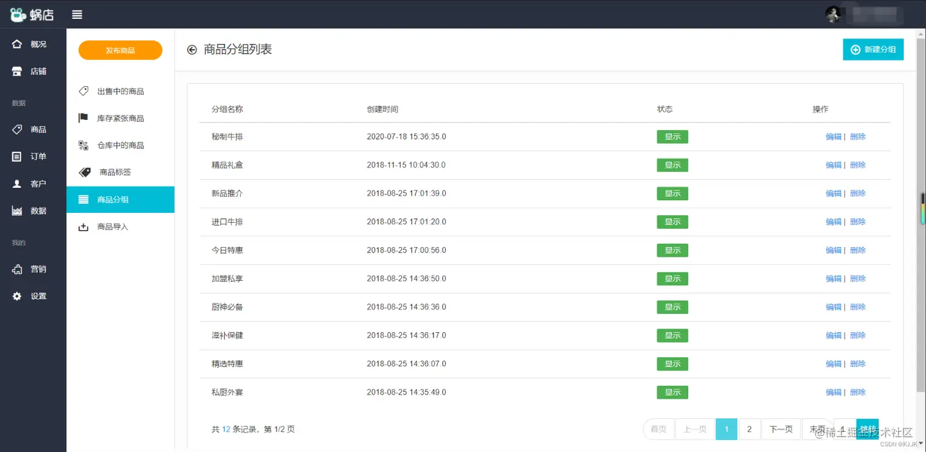Viewport: 926px width, 452px height.
Task: Open the 客户 menu item
Action: click(x=33, y=183)
